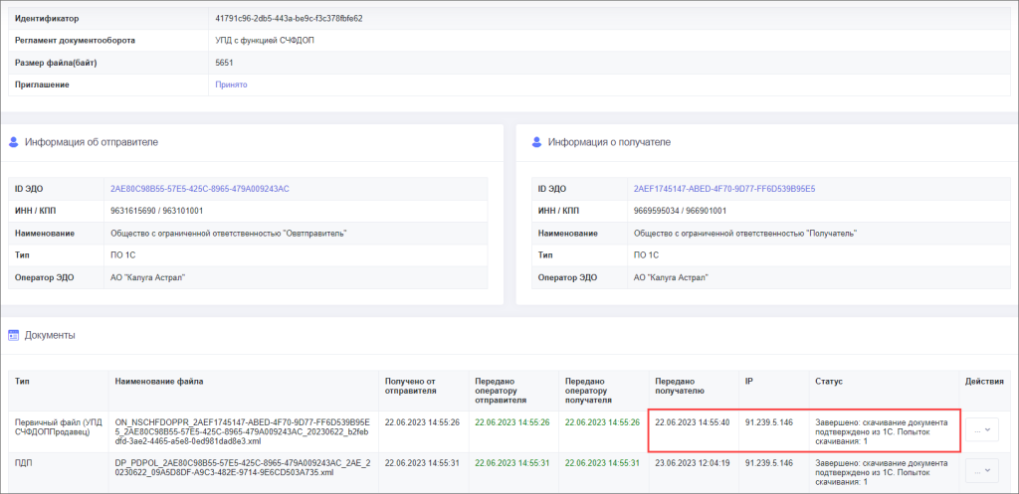
Task: Select the DP_PDPOL xml file name
Action: (x=243, y=468)
